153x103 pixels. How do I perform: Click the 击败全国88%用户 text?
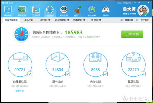pos(95,86)
